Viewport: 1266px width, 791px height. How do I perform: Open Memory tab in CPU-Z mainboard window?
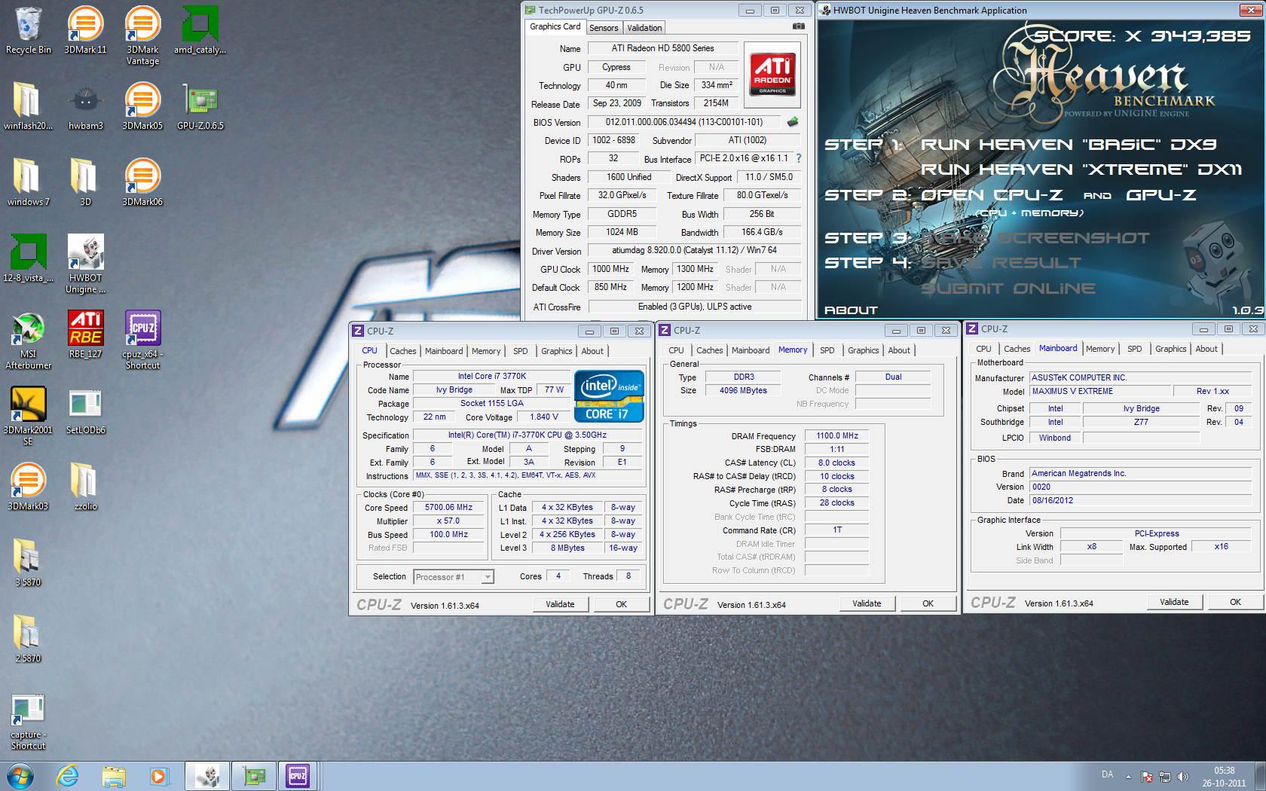(1099, 349)
